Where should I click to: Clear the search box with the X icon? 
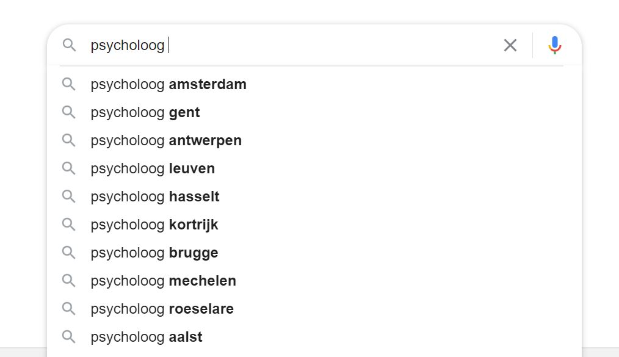click(510, 45)
